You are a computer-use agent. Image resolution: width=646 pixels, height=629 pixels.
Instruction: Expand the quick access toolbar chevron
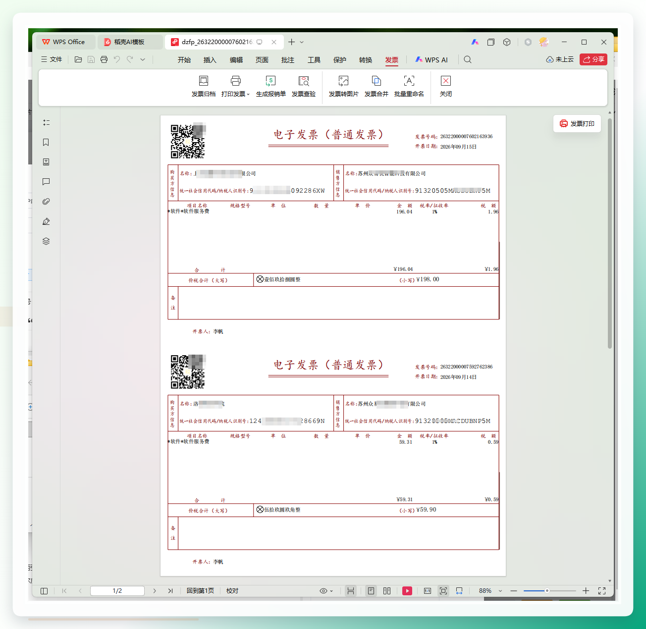(x=143, y=59)
